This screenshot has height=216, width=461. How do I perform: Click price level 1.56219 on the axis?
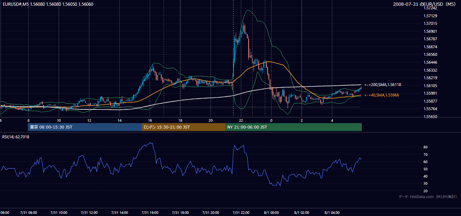(430, 78)
